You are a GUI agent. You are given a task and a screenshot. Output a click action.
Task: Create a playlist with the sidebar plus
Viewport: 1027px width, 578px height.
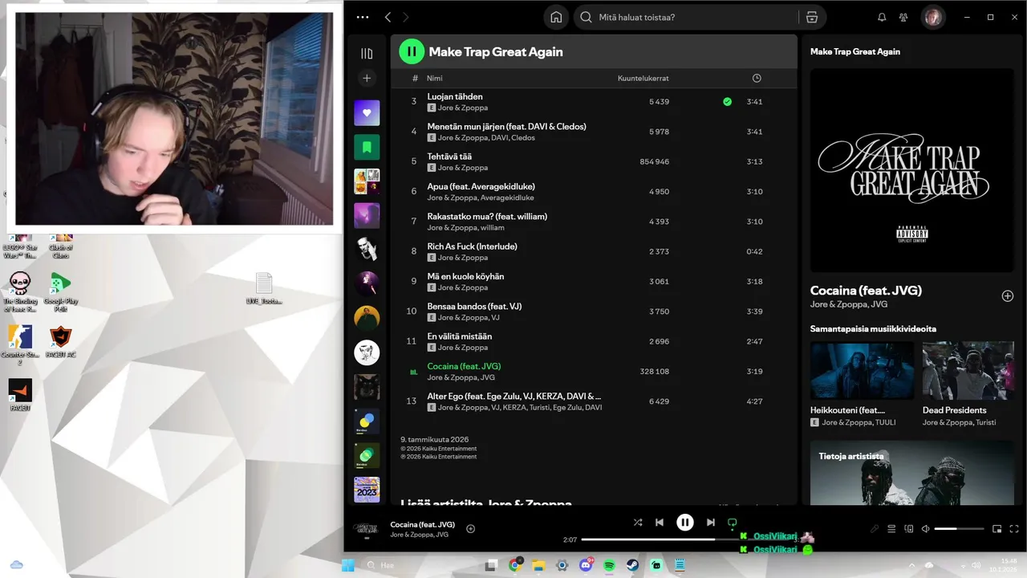point(367,78)
